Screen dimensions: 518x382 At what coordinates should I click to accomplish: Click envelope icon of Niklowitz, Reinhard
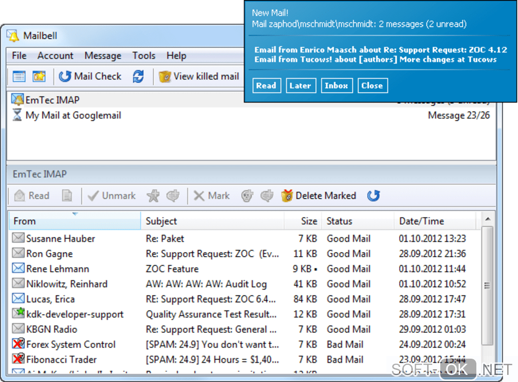(18, 283)
